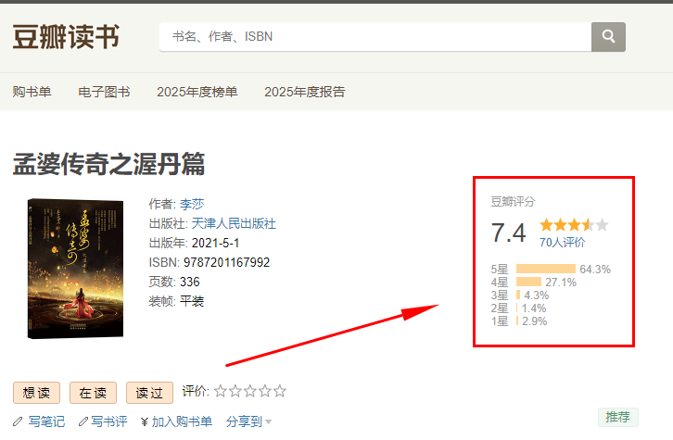Image resolution: width=673 pixels, height=440 pixels.
Task: Open the E-books (电子图书) section
Action: pyautogui.click(x=104, y=92)
